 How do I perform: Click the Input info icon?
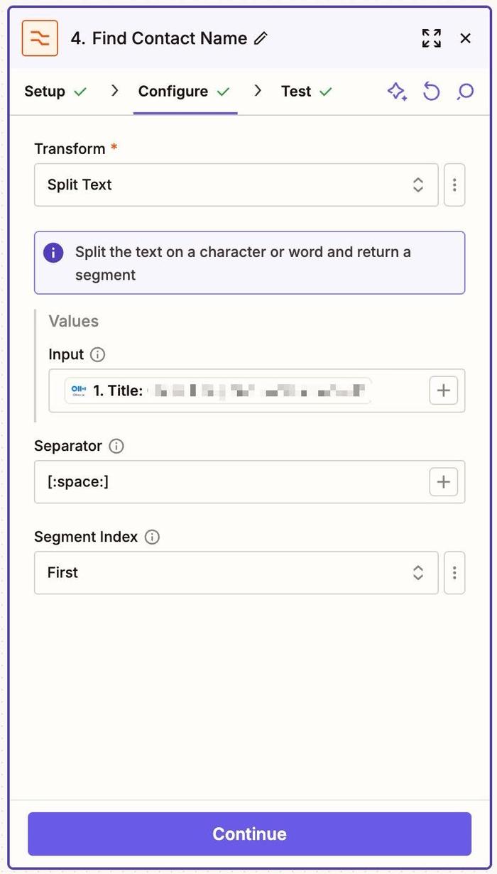(x=98, y=354)
